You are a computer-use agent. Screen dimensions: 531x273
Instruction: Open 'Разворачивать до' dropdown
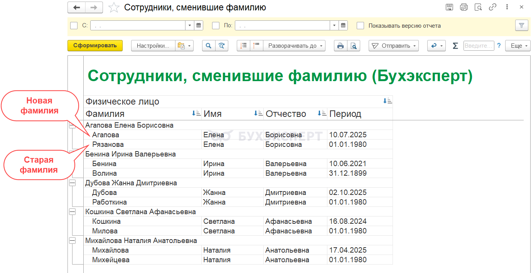coord(295,46)
